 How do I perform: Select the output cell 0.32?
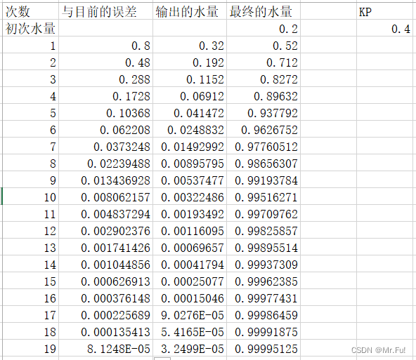pyautogui.click(x=190, y=45)
